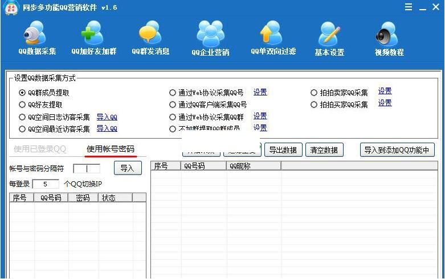Select the QQ群成员提取 radio option

tap(22, 93)
